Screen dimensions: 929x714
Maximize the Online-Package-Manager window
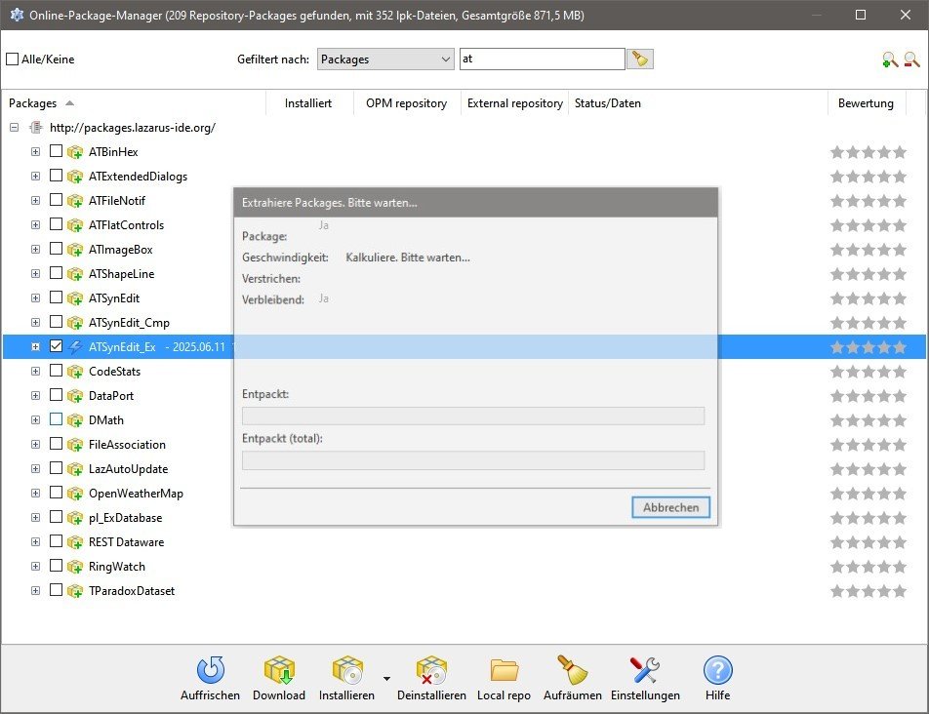coord(861,15)
